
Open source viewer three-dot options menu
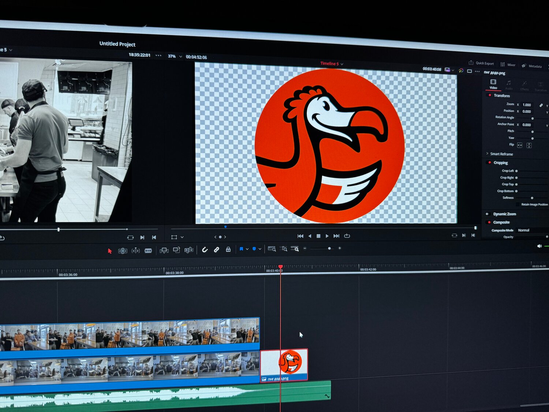(x=158, y=56)
